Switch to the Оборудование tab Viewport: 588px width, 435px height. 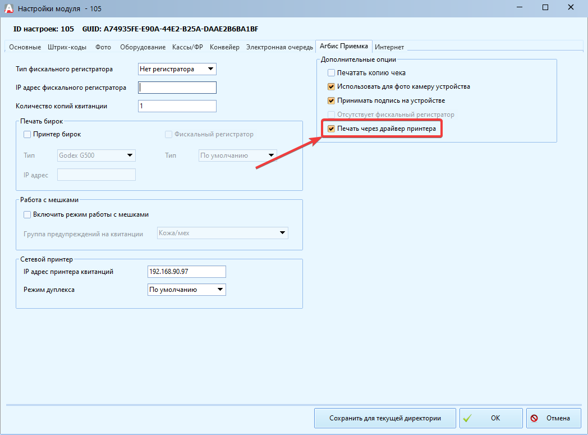coord(143,47)
